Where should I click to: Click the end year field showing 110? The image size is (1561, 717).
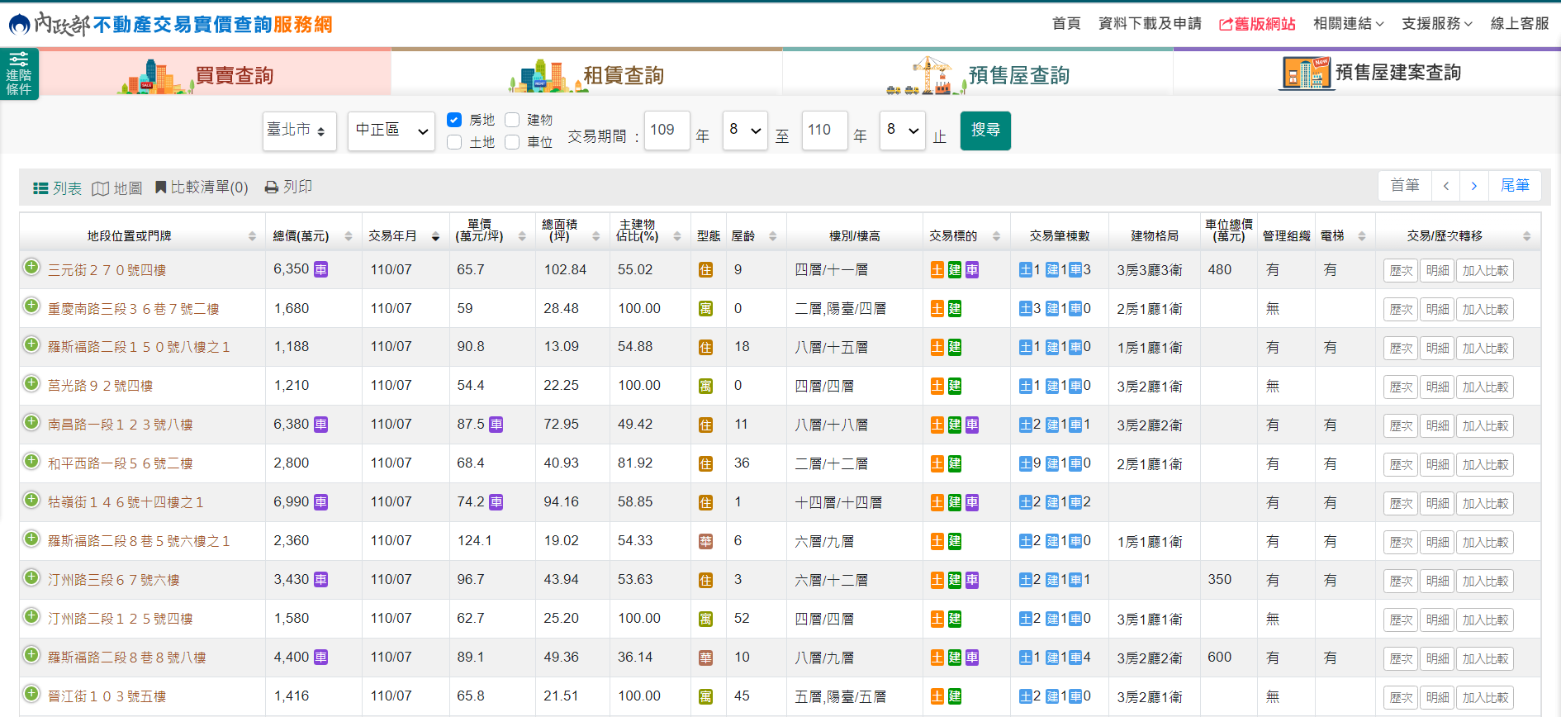(x=825, y=131)
